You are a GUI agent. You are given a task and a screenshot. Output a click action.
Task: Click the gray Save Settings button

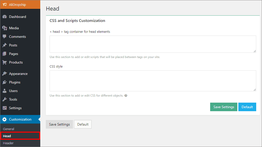(59, 124)
